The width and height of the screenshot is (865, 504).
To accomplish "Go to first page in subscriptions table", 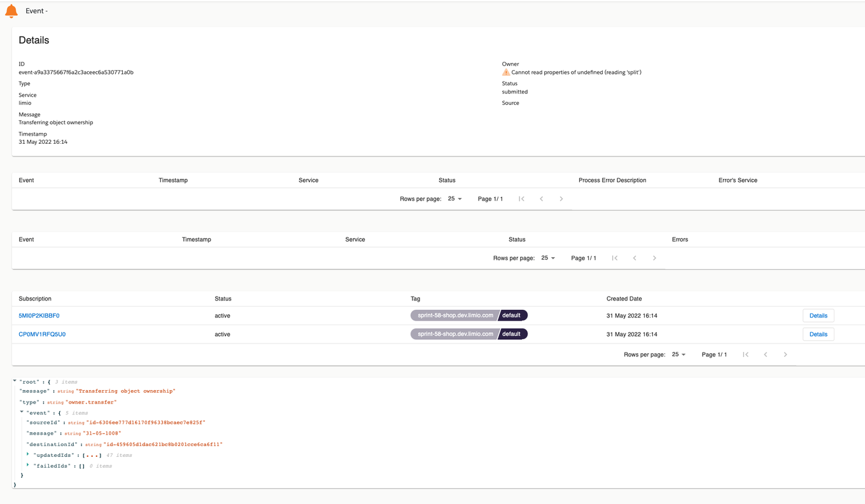I will pyautogui.click(x=745, y=354).
